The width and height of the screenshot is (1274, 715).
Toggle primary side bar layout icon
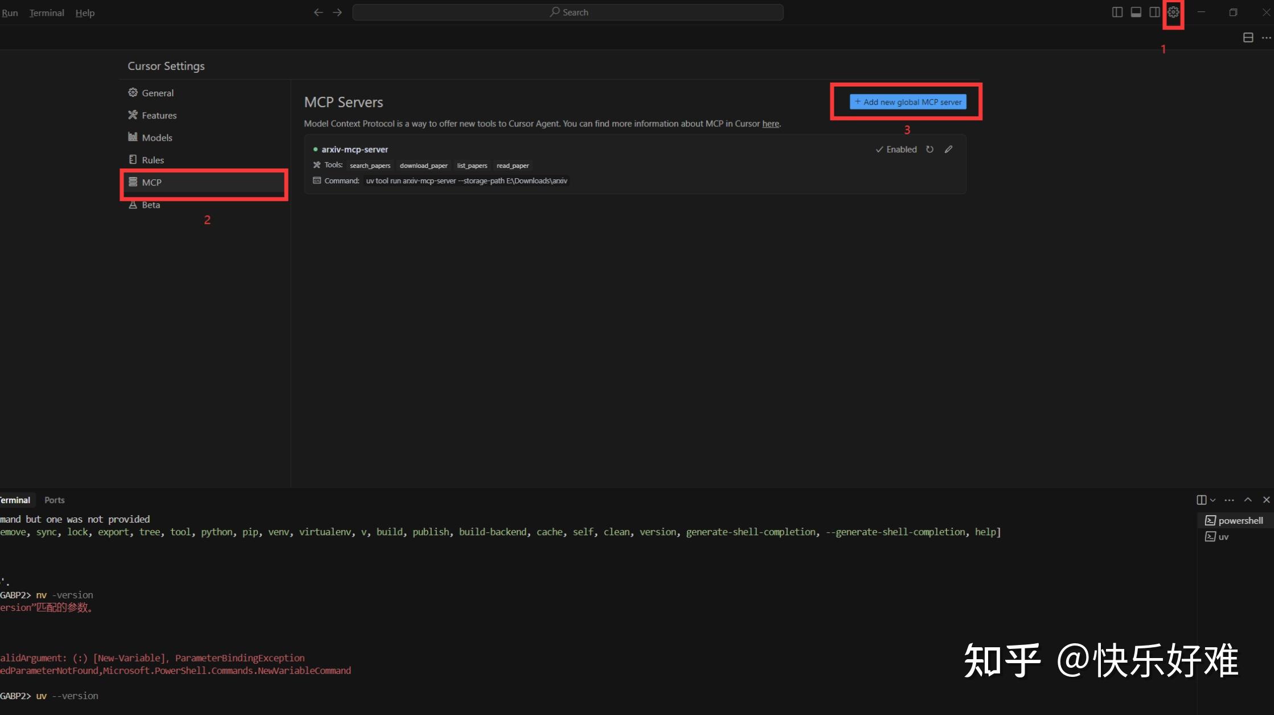(x=1117, y=12)
